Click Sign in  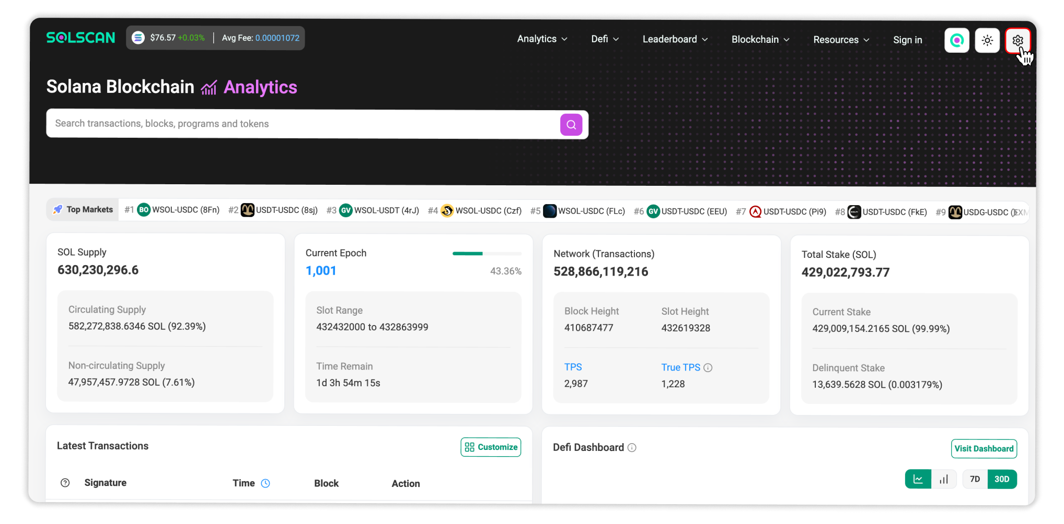pos(908,40)
